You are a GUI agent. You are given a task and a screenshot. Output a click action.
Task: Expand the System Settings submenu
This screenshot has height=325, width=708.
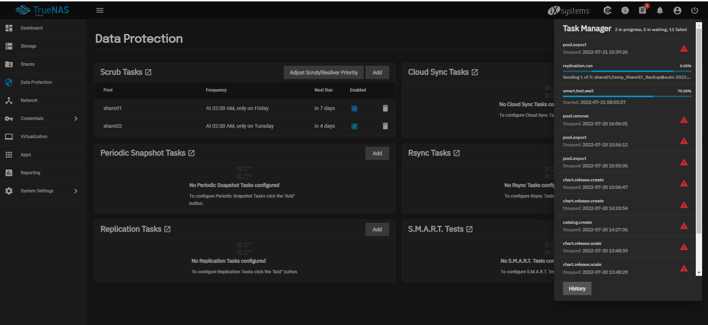[76, 191]
